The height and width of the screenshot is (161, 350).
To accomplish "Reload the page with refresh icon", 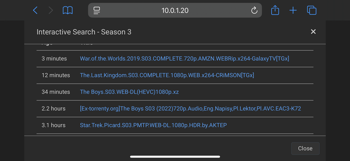I will coord(254,10).
